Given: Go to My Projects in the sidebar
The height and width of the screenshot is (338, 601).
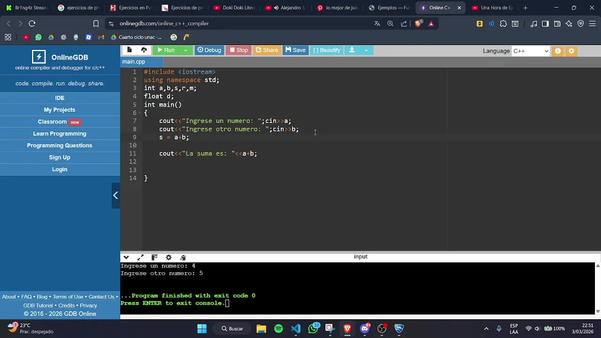Looking at the screenshot, I should [x=60, y=110].
